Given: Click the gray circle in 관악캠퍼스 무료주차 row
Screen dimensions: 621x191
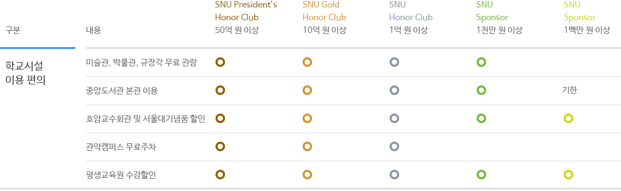Looking at the screenshot, I should click(x=394, y=146).
